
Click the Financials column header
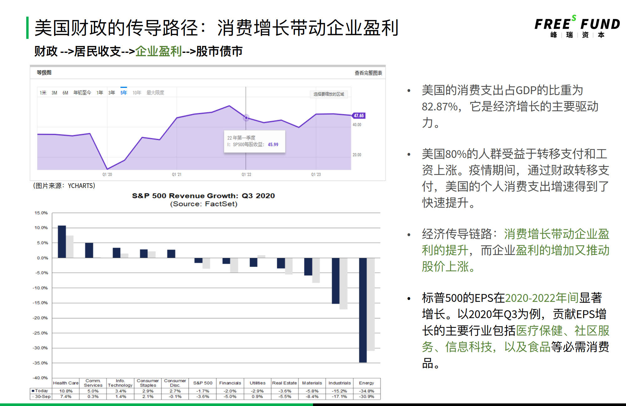tap(230, 383)
